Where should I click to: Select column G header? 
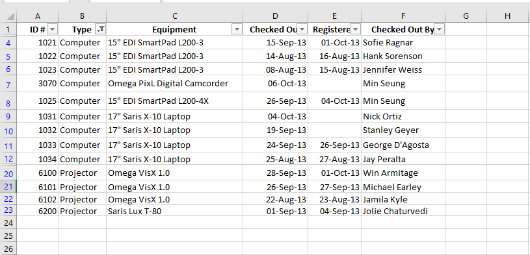(x=466, y=16)
